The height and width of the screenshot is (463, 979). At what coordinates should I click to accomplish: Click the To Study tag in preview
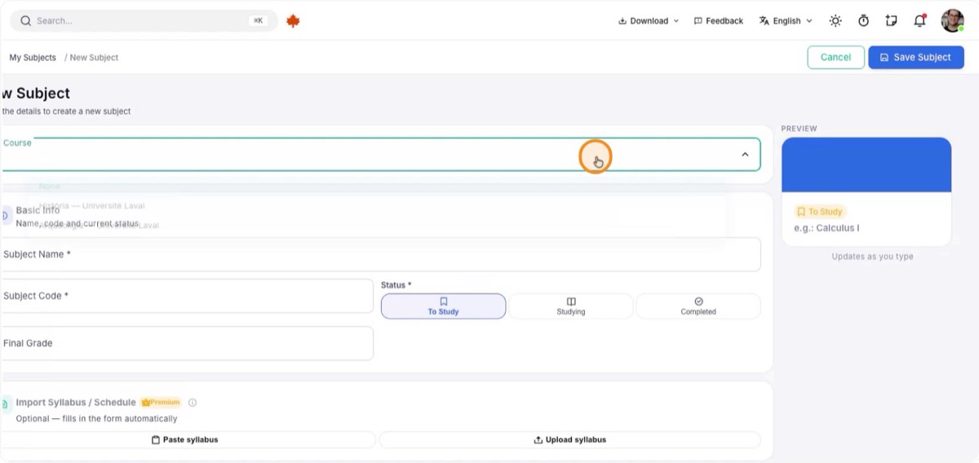pyautogui.click(x=820, y=212)
